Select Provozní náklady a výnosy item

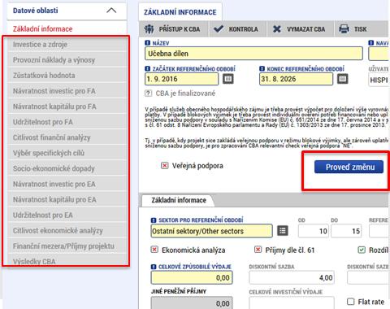tap(67, 60)
